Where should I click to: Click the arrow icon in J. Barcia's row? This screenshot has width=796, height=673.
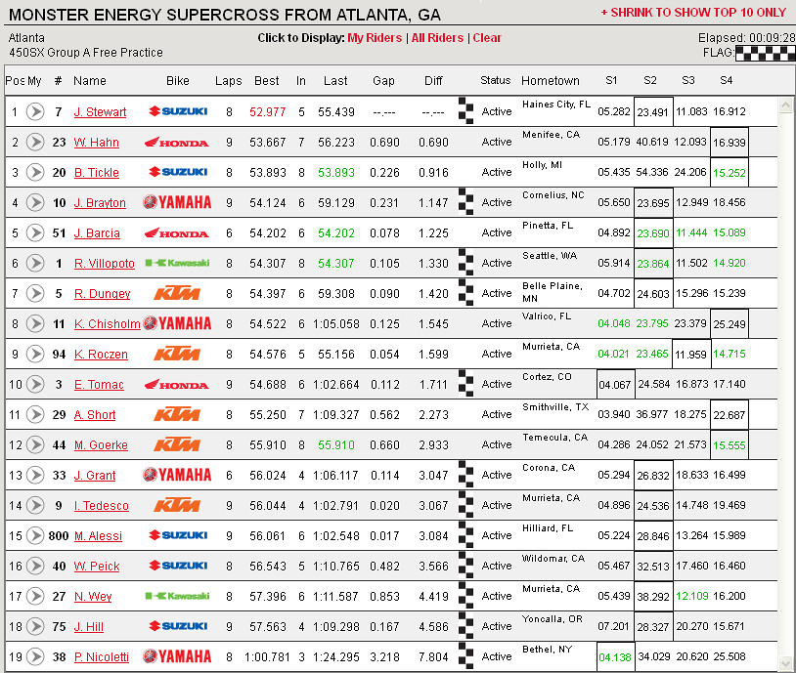click(x=35, y=232)
